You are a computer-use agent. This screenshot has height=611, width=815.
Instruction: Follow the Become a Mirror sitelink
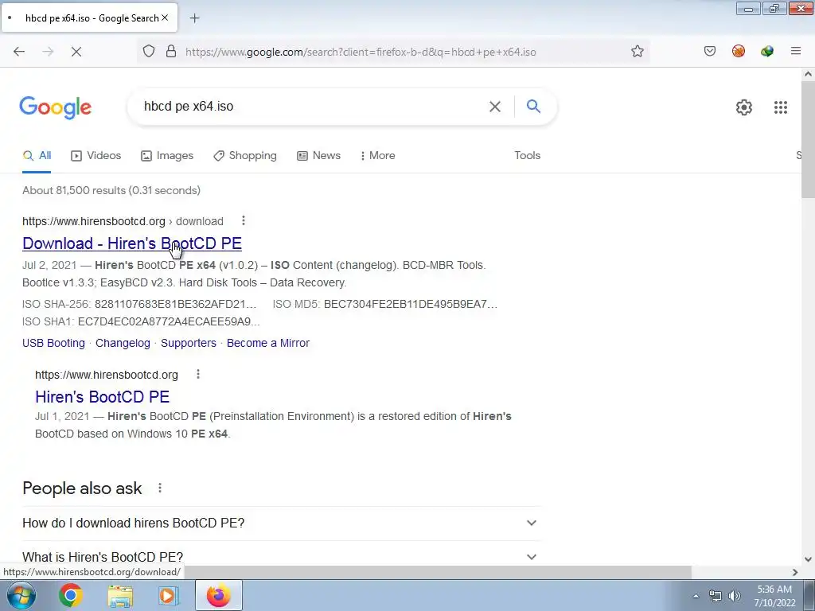268,343
